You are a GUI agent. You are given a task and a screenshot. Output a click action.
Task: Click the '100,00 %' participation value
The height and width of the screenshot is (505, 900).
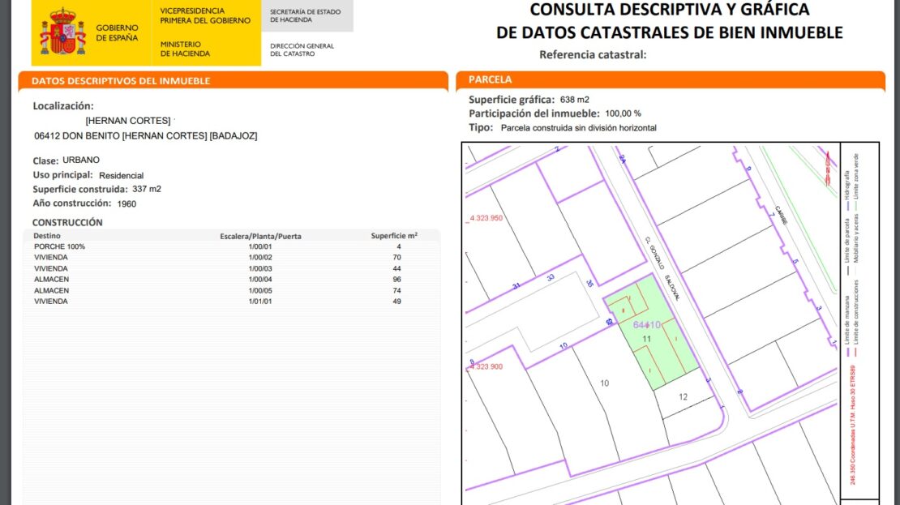point(624,113)
